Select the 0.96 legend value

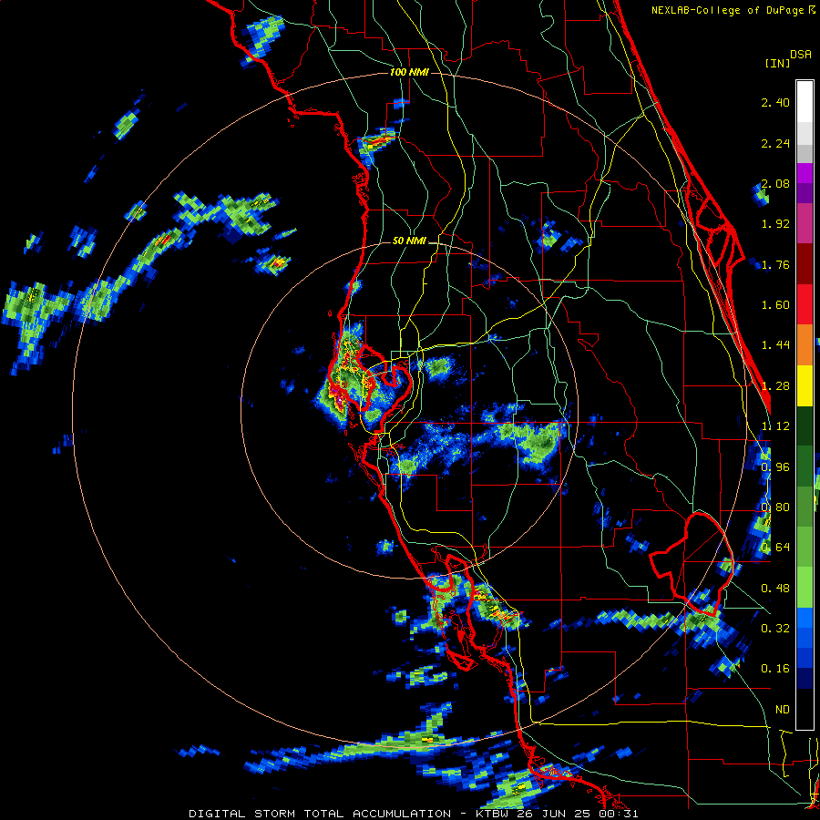775,467
